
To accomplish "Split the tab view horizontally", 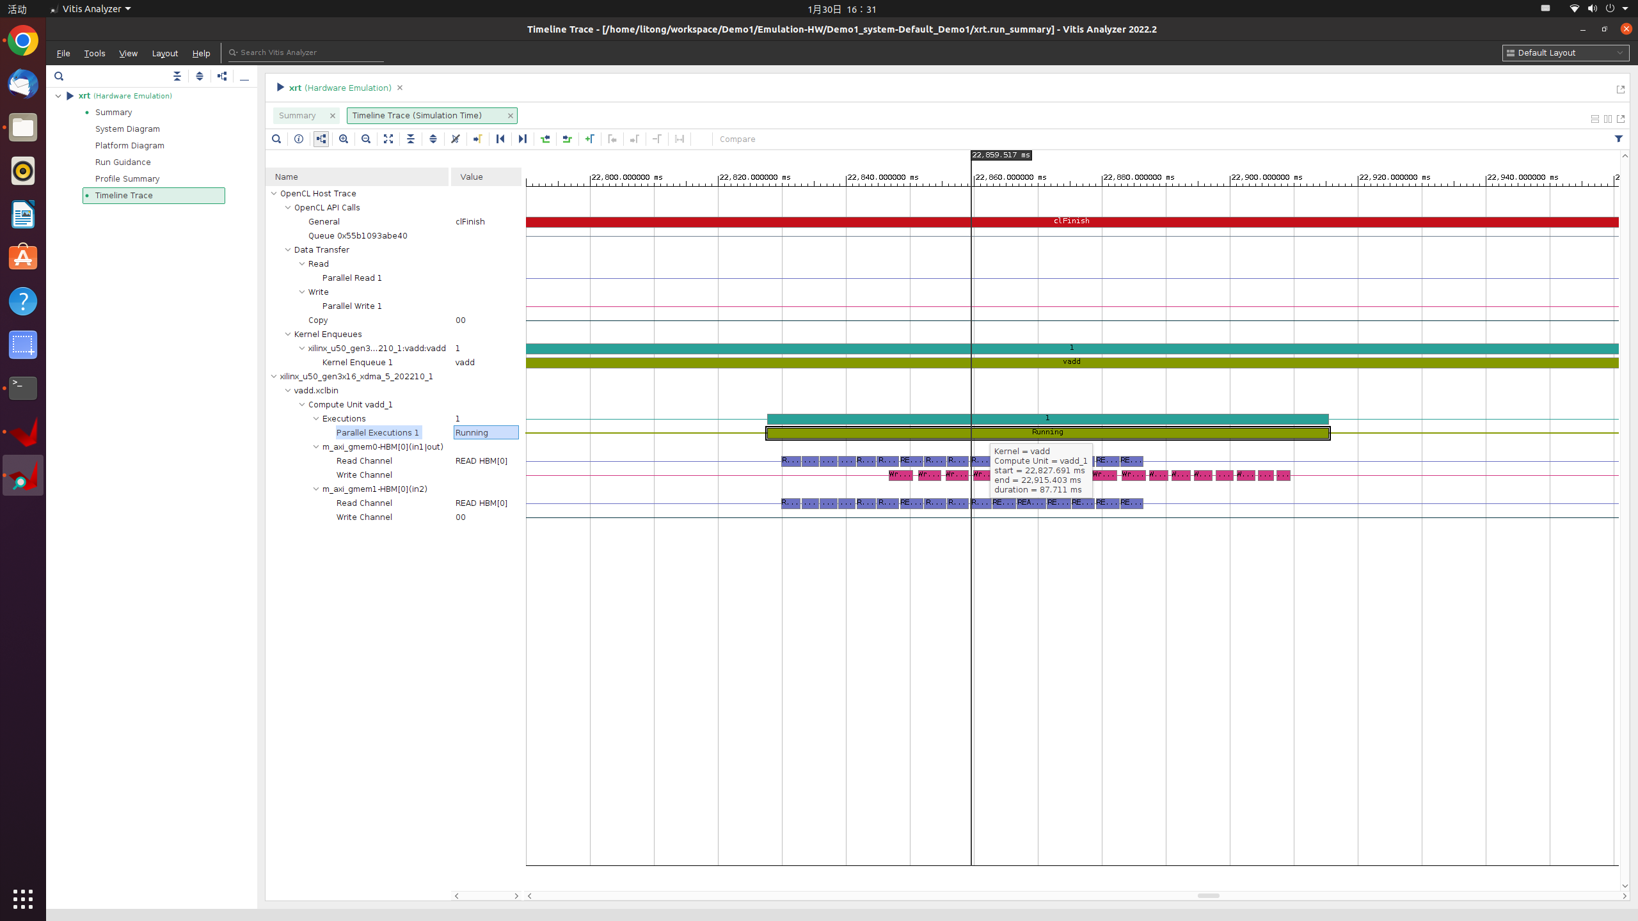I will 1595,119.
